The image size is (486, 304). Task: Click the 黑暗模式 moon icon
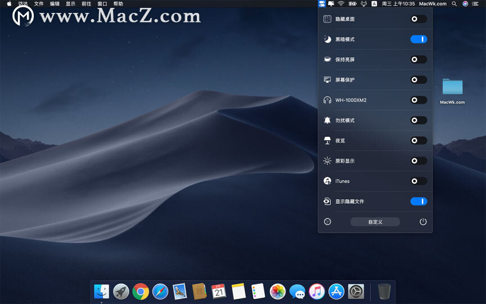[327, 39]
